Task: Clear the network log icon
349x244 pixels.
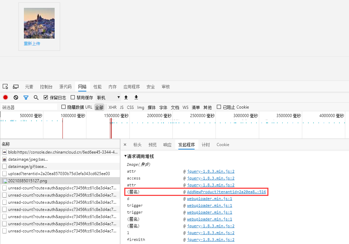Action: pos(16,97)
